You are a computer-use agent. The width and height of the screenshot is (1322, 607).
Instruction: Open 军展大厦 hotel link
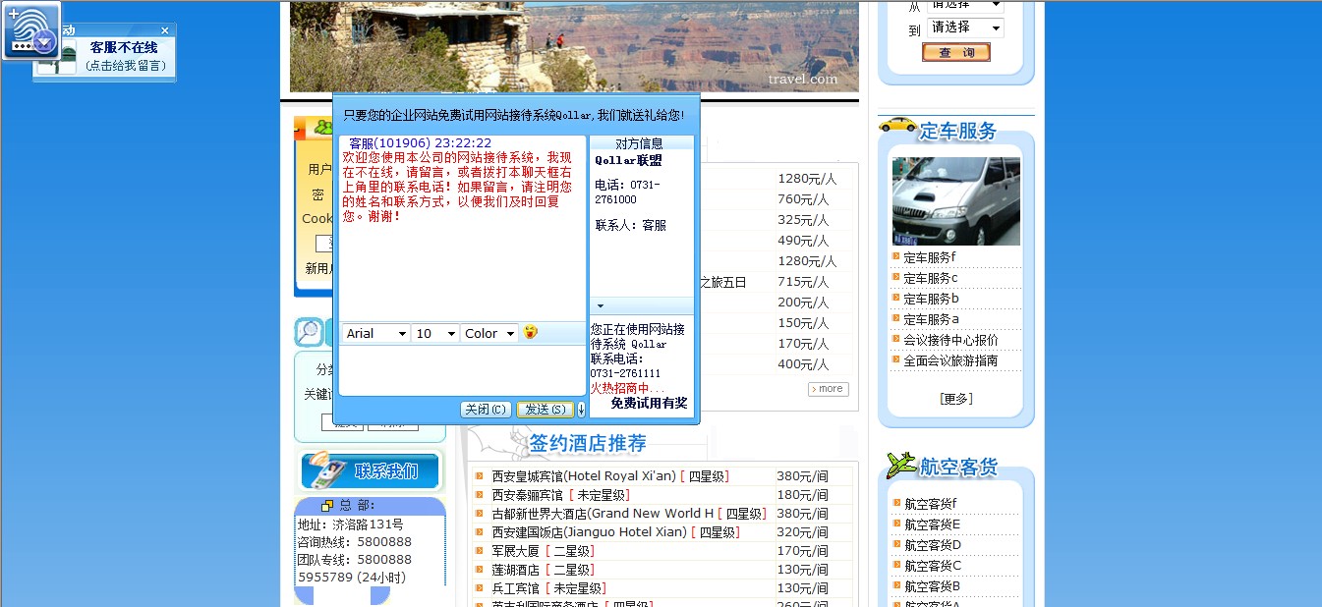pyautogui.click(x=515, y=551)
